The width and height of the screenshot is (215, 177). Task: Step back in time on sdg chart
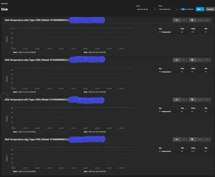(177, 140)
